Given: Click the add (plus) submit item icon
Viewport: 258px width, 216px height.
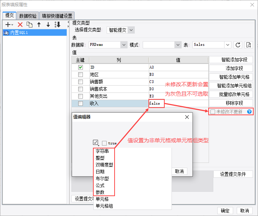Looking at the screenshot, I should 8,25.
